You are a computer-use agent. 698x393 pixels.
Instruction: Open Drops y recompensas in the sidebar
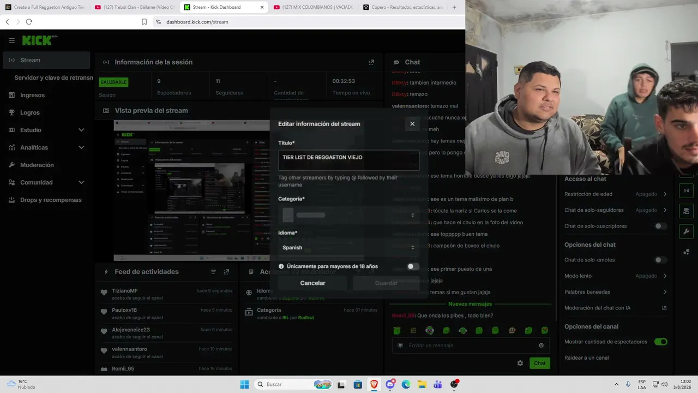point(46,200)
